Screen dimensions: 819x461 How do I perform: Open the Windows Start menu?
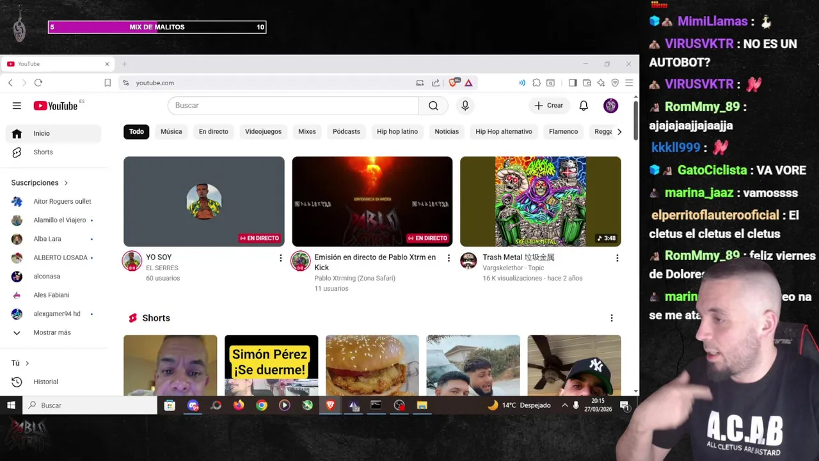[x=11, y=405]
